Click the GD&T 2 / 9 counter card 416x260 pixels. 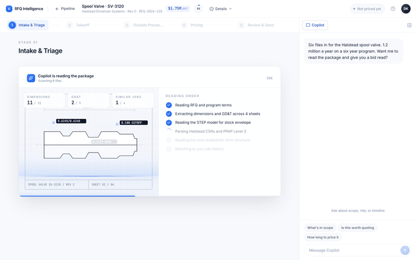point(88,101)
